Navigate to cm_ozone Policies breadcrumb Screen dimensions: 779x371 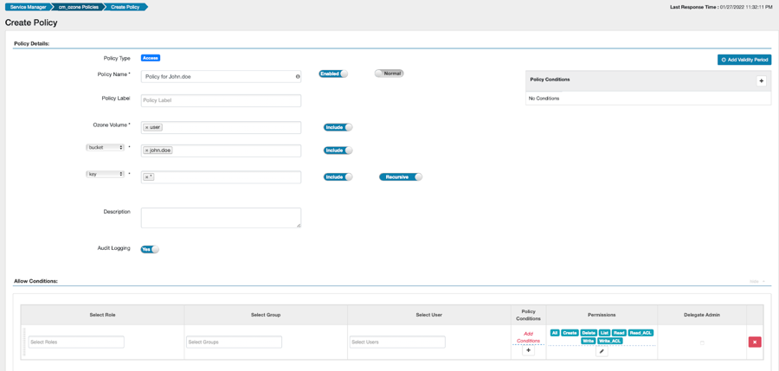[x=78, y=7]
